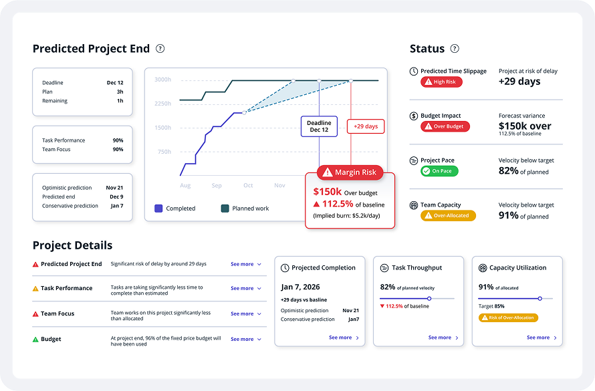The height and width of the screenshot is (391, 595).
Task: Click the clock icon on Projected Completion card
Action: click(x=285, y=268)
